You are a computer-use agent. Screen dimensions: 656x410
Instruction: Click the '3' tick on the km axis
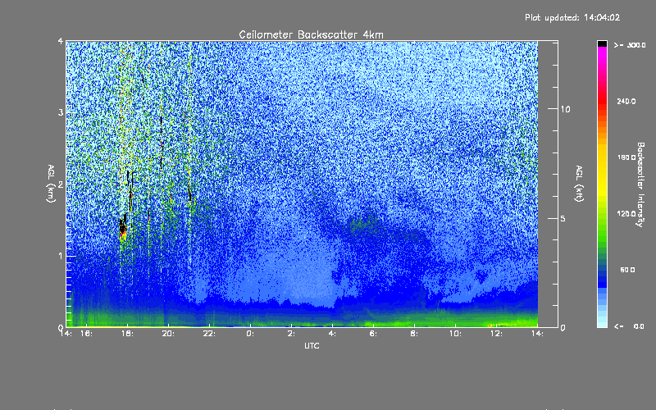61,113
